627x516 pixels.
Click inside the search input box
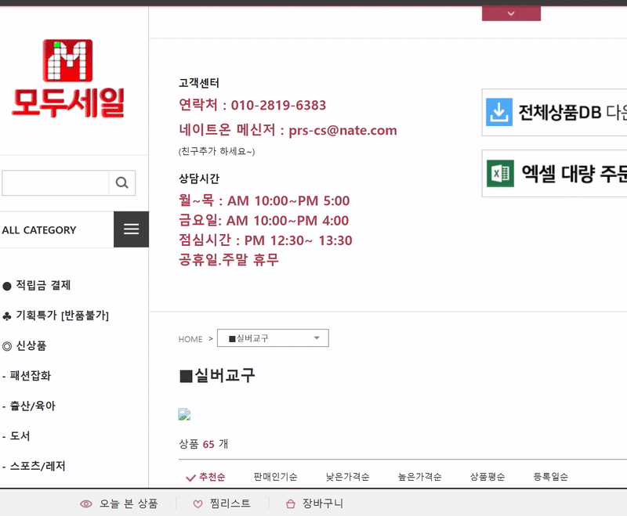click(x=55, y=182)
